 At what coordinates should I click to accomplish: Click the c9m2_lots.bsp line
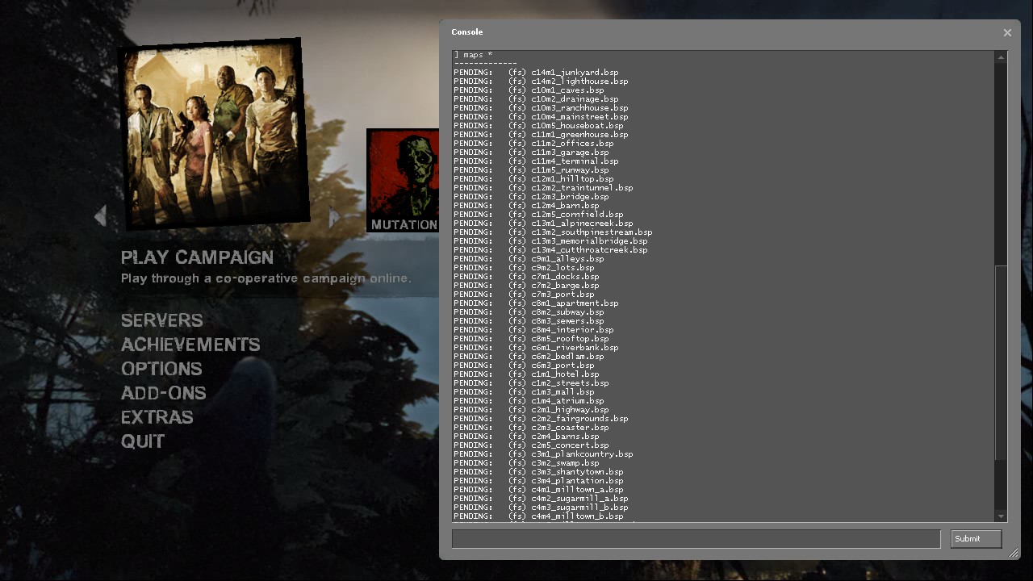coord(524,268)
